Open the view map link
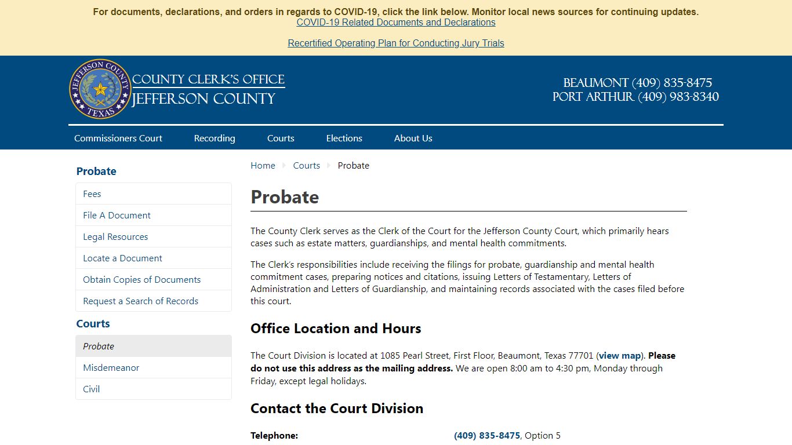 (x=620, y=355)
